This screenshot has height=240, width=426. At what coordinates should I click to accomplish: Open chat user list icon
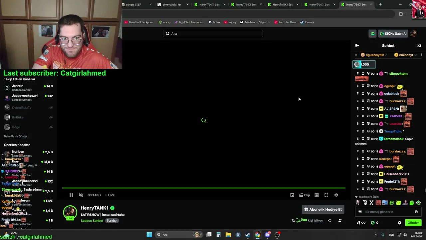[419, 46]
